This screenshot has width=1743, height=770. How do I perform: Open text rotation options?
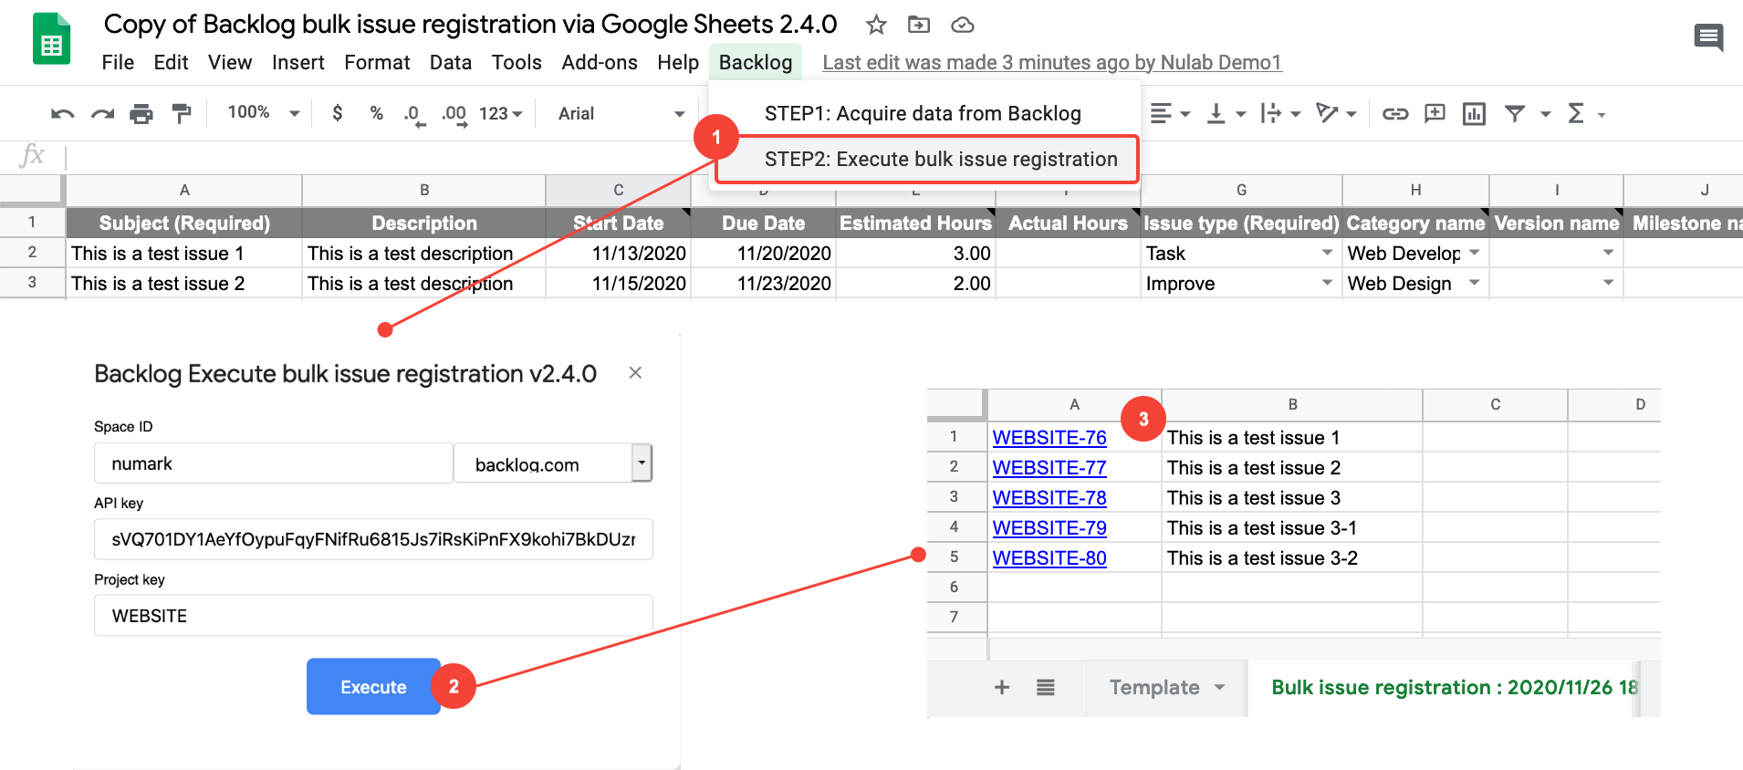click(1336, 114)
